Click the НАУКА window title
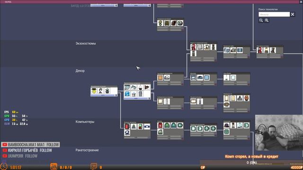Screen dimensions: 303x170 [x=8, y=2]
